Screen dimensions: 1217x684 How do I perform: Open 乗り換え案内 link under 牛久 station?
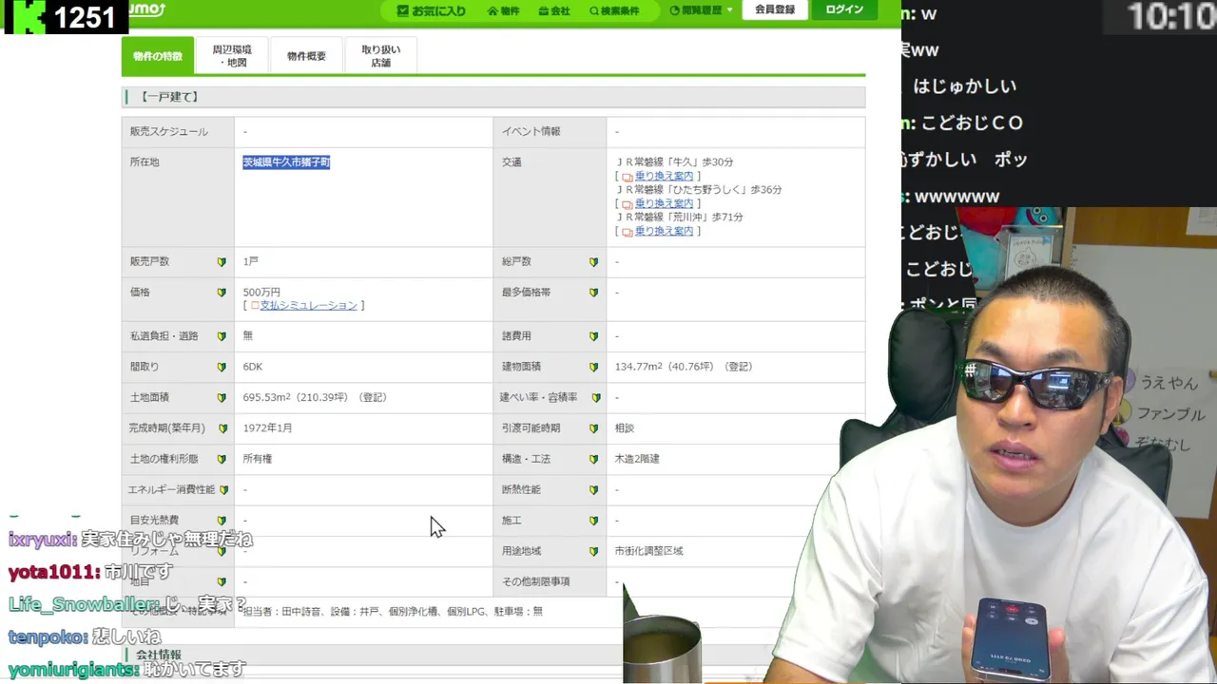point(664,176)
